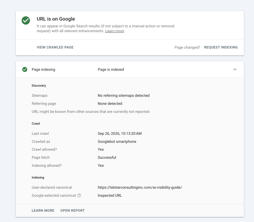Collapse the Page indexing section chevron

pyautogui.click(x=235, y=70)
